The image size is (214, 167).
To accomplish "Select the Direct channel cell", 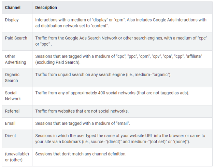I will coord(11,135).
